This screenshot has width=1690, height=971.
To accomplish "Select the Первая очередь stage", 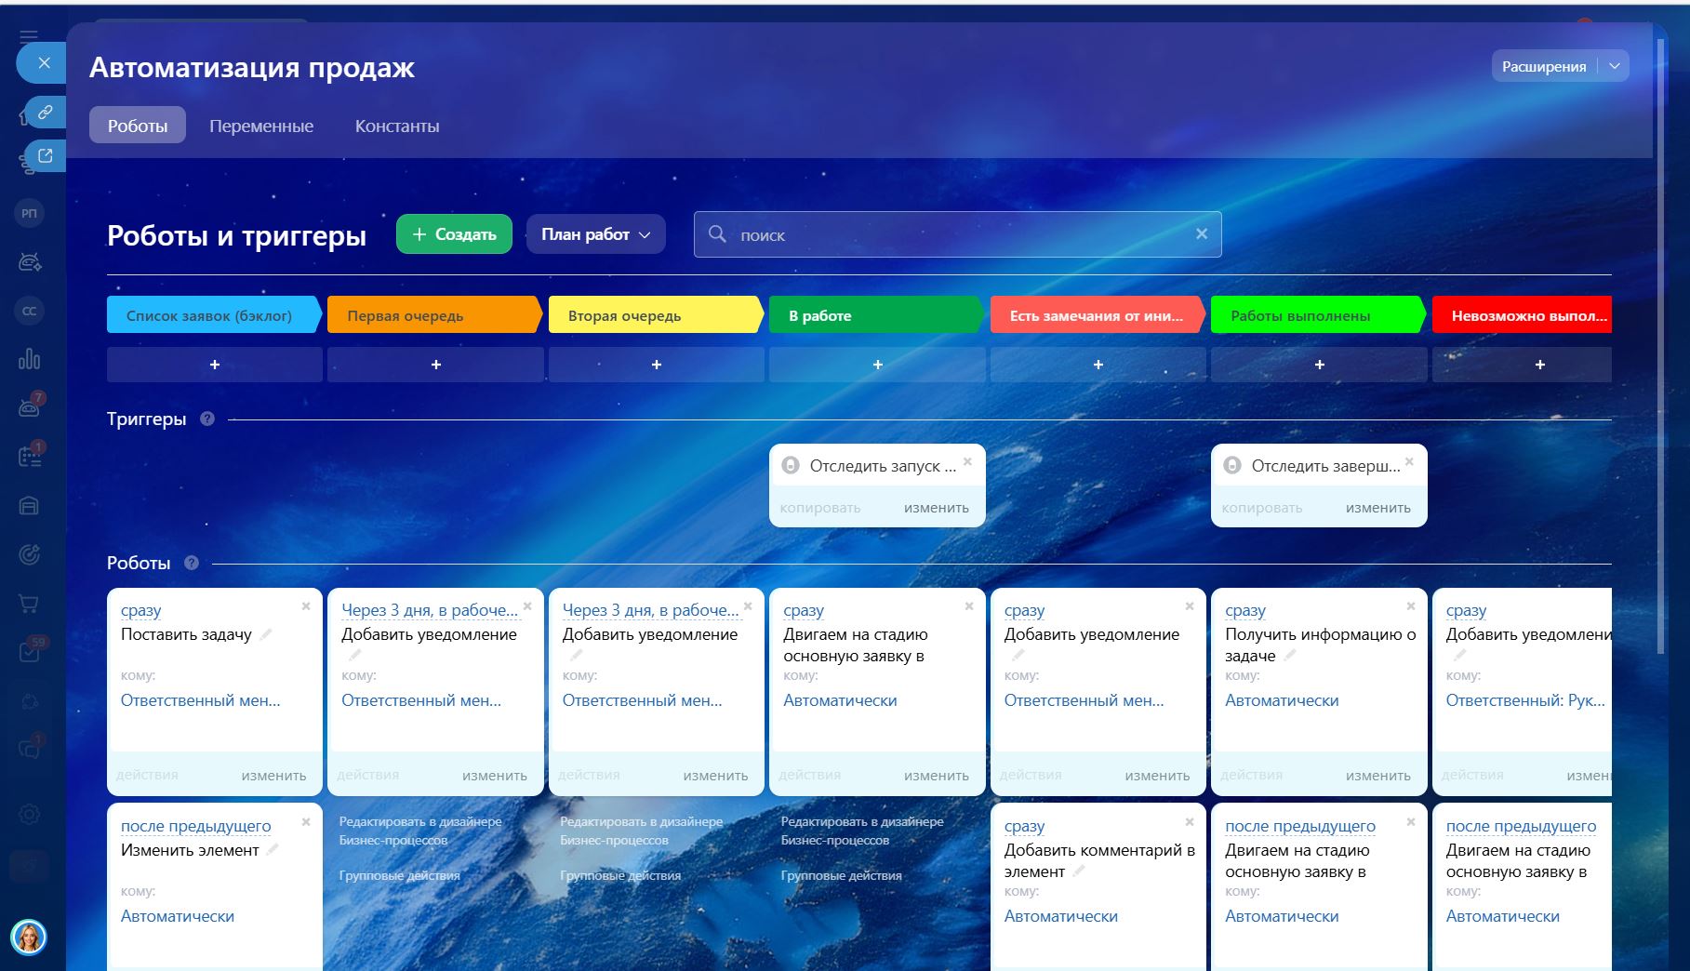I will coord(434,315).
